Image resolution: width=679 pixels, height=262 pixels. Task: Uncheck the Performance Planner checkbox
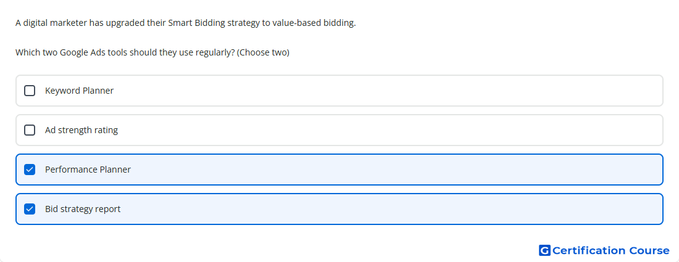[x=30, y=170]
